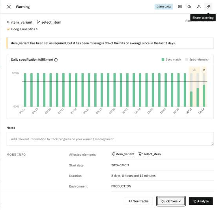Click the Analyze button
The height and width of the screenshot is (210, 217).
(201, 201)
